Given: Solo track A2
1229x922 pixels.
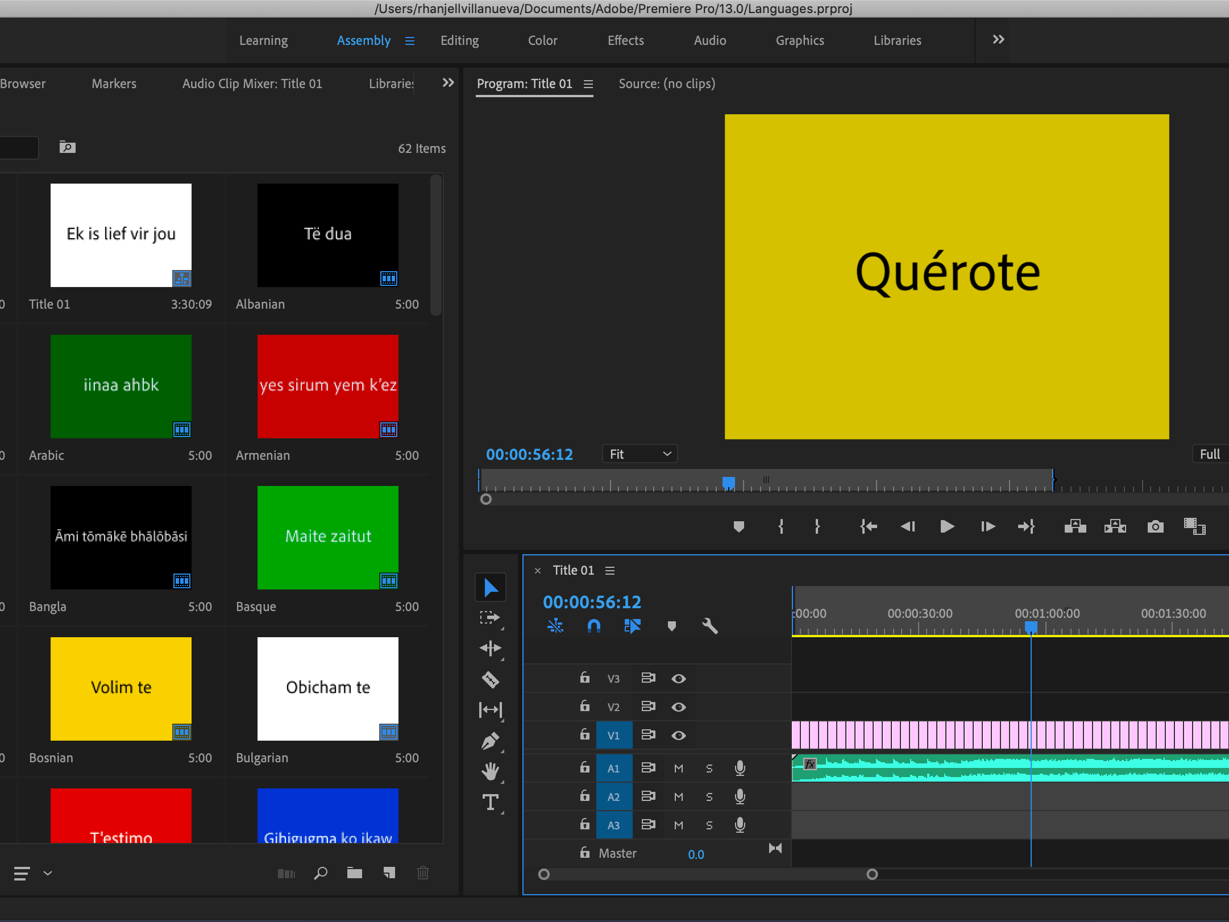Looking at the screenshot, I should coord(709,797).
